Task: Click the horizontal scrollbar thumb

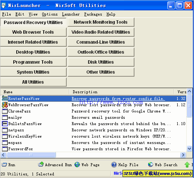Action: pos(31,155)
